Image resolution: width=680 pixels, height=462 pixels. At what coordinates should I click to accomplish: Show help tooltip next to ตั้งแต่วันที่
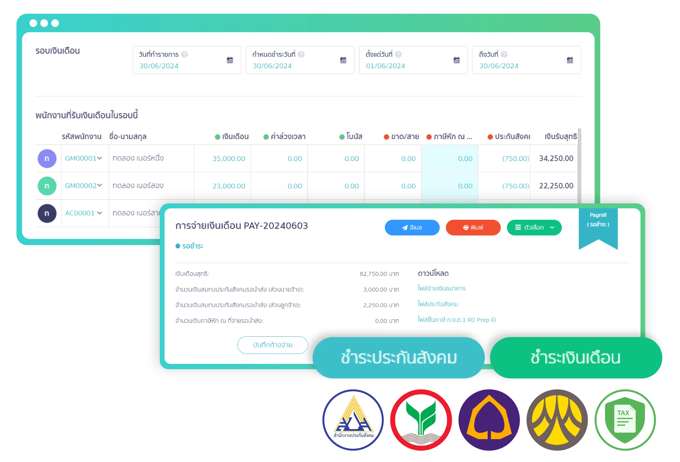(398, 54)
